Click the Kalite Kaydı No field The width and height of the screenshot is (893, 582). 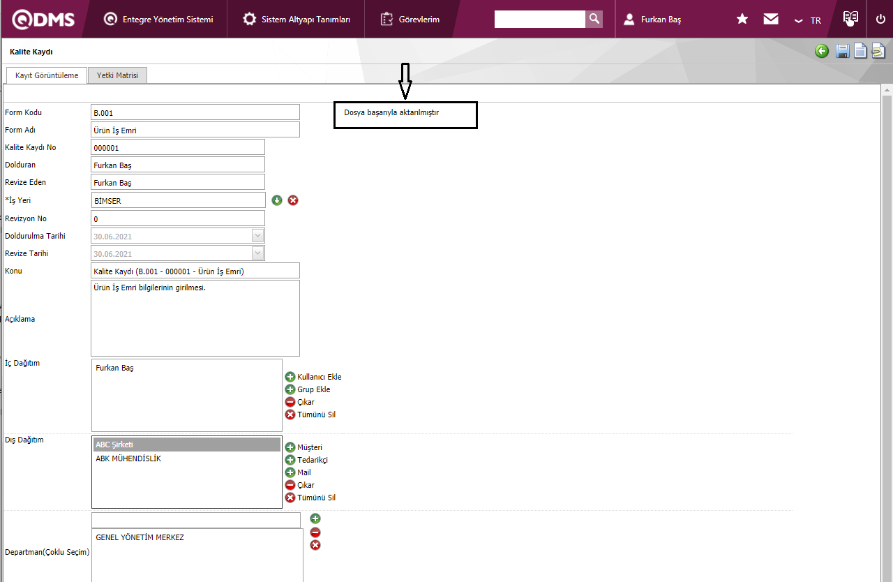click(178, 147)
